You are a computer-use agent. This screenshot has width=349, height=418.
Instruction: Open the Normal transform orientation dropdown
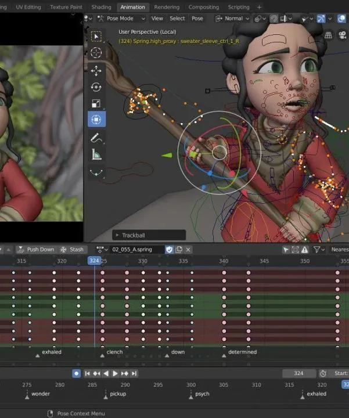(x=232, y=19)
